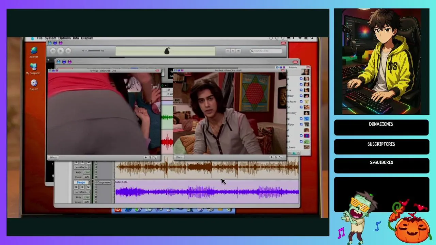Open the My Computer desktop icon
The width and height of the screenshot is (436, 245).
pos(33,69)
